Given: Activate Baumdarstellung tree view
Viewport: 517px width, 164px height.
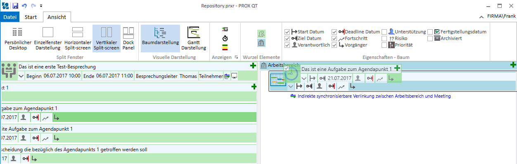Looking at the screenshot, I should [x=160, y=39].
